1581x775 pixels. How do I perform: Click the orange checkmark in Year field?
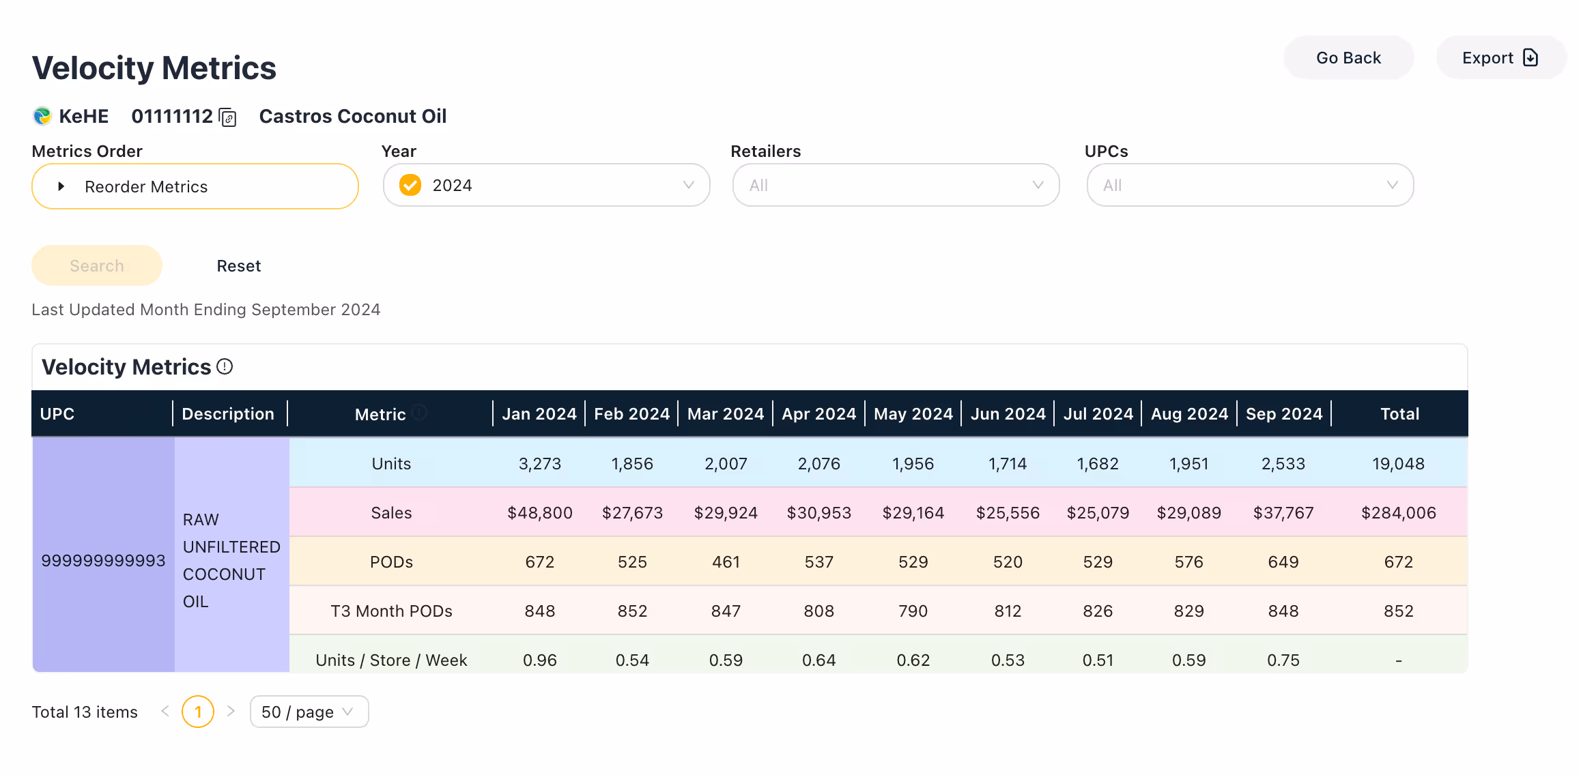[410, 185]
